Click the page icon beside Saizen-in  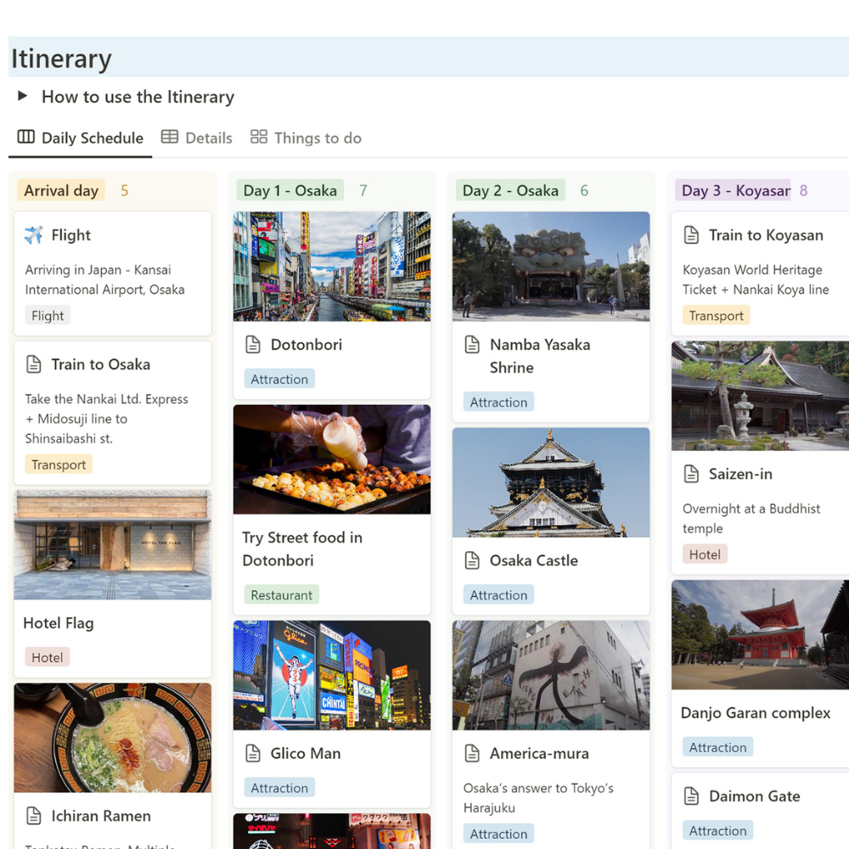pos(691,474)
